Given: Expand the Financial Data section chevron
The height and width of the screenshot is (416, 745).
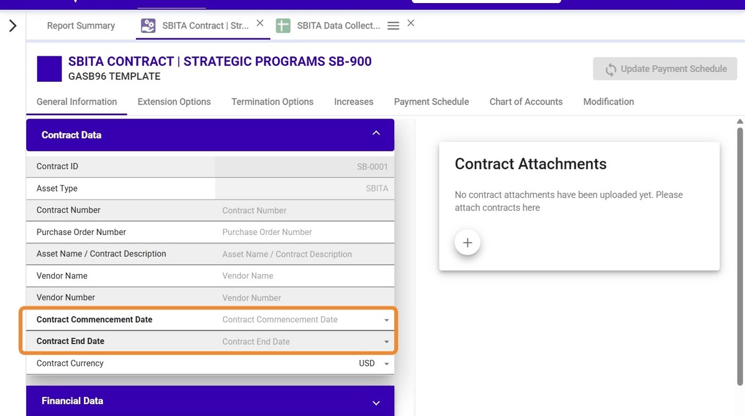Looking at the screenshot, I should [x=376, y=403].
